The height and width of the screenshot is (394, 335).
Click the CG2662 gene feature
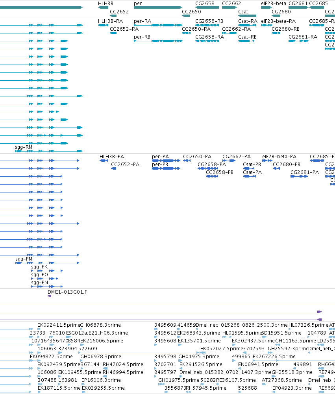[x=230, y=7]
